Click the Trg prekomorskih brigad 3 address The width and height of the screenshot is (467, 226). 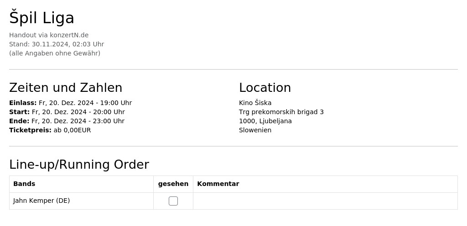point(281,112)
